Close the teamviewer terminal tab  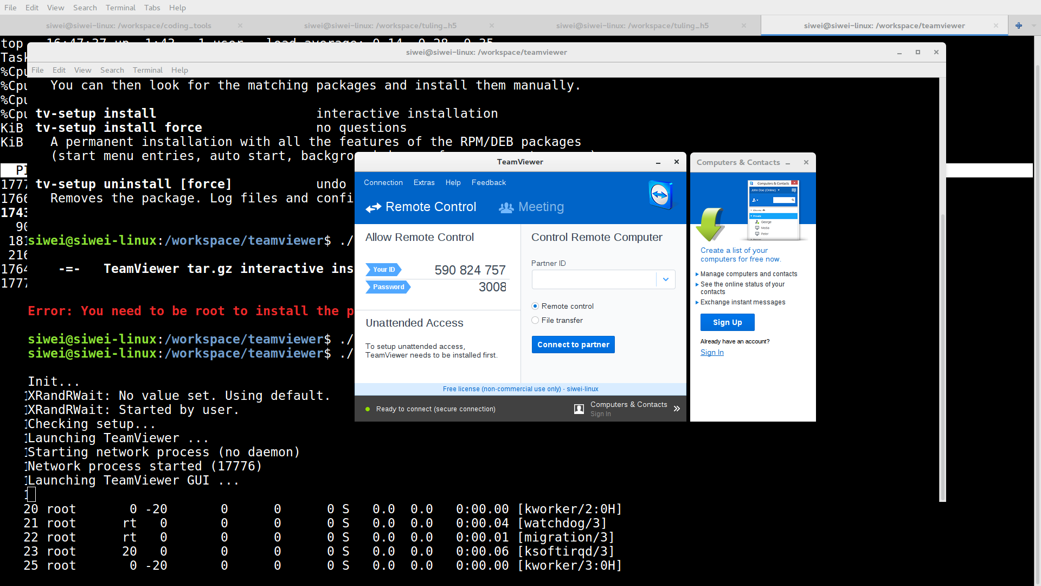pos(995,26)
